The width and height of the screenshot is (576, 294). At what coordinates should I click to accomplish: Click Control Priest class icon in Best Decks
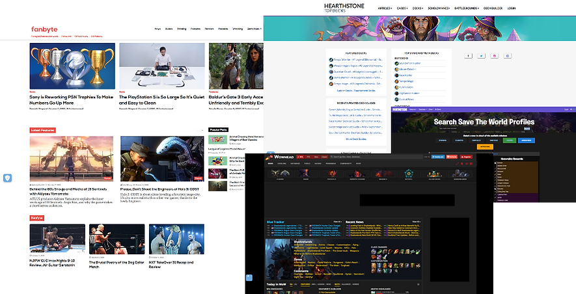tap(397, 99)
